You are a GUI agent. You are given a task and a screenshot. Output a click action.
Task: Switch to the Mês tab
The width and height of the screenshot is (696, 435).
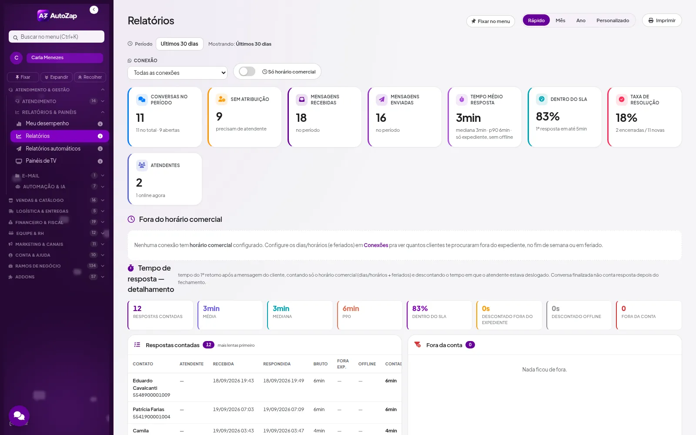pyautogui.click(x=560, y=20)
